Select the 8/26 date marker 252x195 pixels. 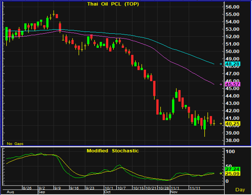pyautogui.click(x=27, y=188)
